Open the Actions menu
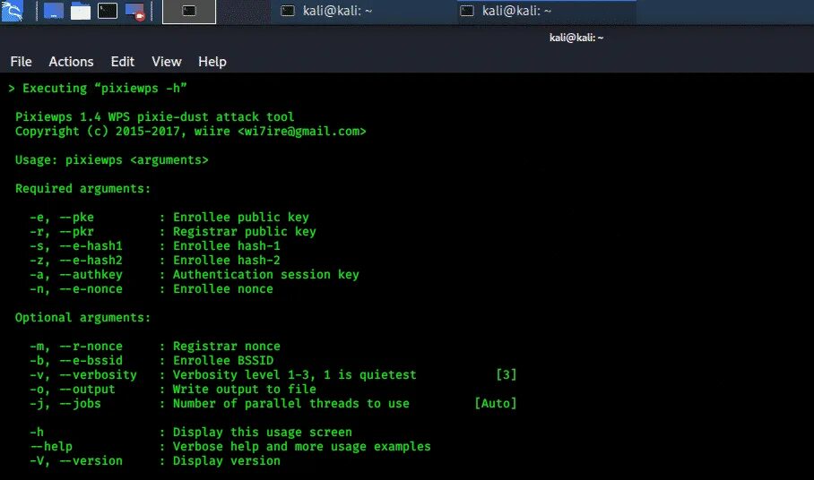Image resolution: width=814 pixels, height=480 pixels. (x=71, y=62)
